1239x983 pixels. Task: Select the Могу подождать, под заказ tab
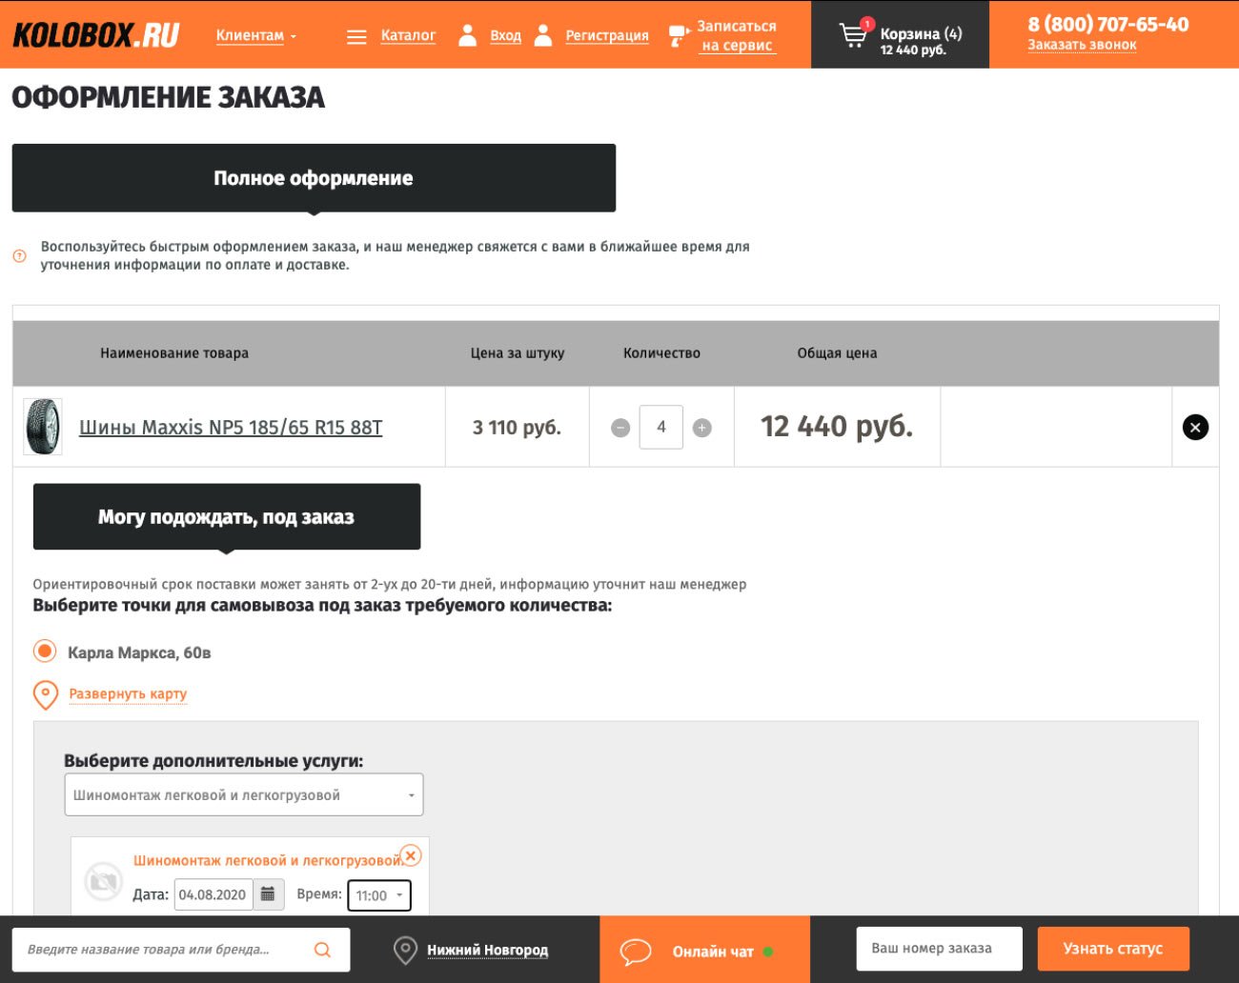(x=226, y=517)
